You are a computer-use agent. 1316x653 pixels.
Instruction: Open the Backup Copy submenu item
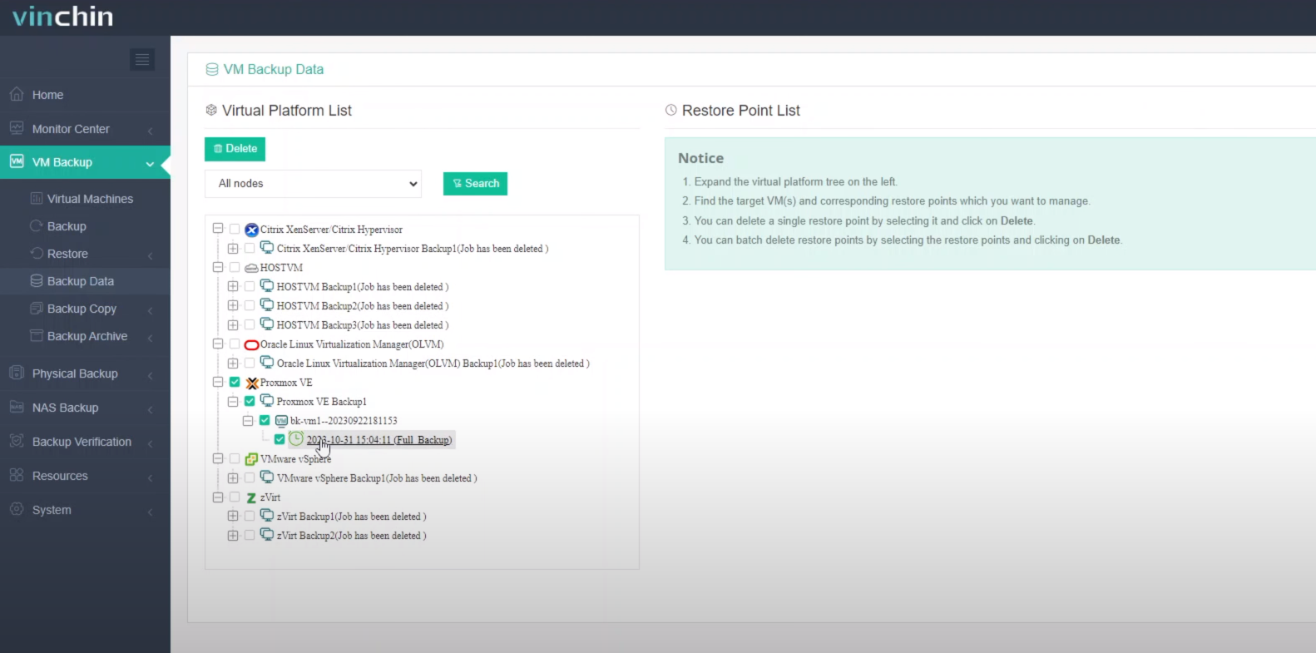coord(85,309)
